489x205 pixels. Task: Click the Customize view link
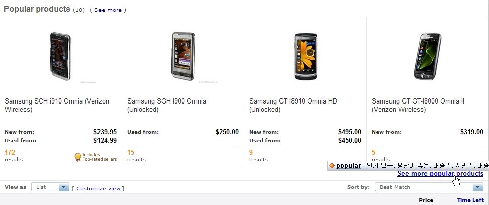click(x=99, y=188)
